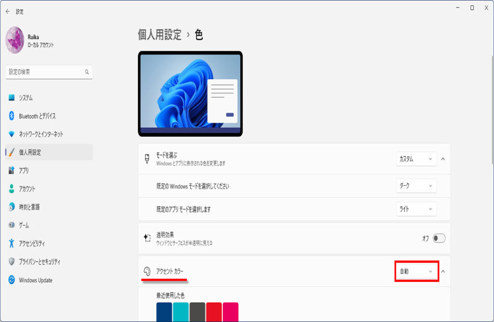Open the システム monitor icon in the sidebar
This screenshot has height=322, width=494.
12,98
